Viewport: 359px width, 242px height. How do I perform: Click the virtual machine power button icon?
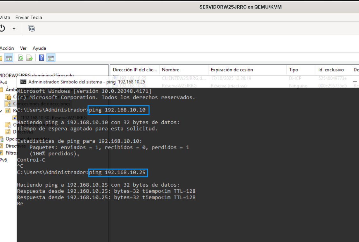[x=2, y=28]
